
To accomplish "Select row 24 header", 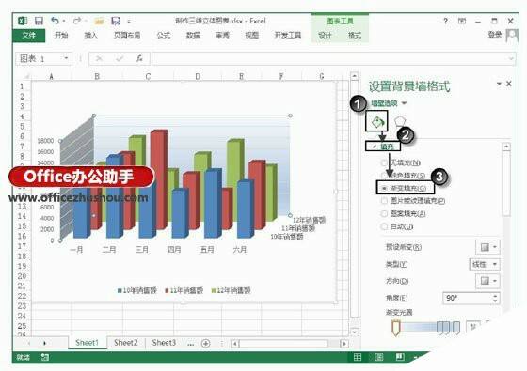I will click(x=22, y=316).
